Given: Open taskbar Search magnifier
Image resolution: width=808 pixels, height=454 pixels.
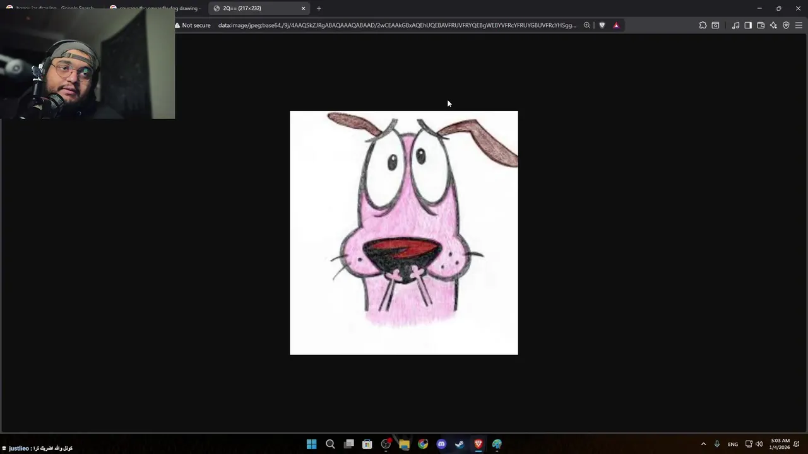Looking at the screenshot, I should point(330,444).
